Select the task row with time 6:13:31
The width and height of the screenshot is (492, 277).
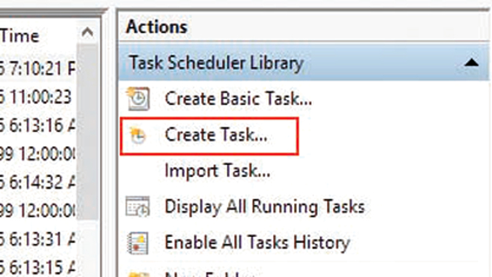point(37,240)
